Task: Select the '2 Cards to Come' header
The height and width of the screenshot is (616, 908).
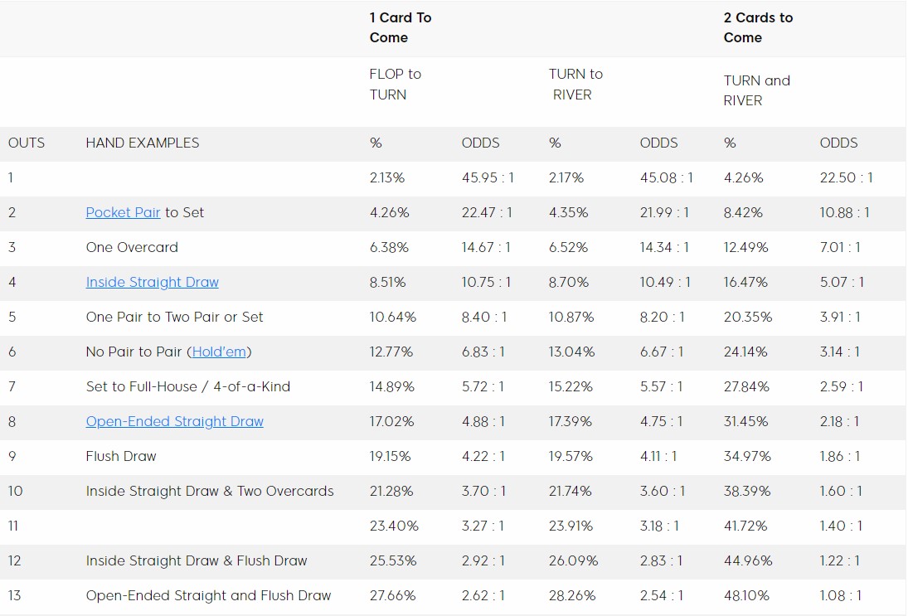Action: pyautogui.click(x=758, y=27)
